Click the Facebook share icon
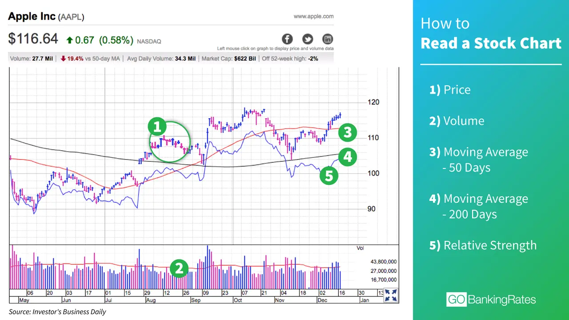Screen dimensions: 569x320 tap(287, 39)
